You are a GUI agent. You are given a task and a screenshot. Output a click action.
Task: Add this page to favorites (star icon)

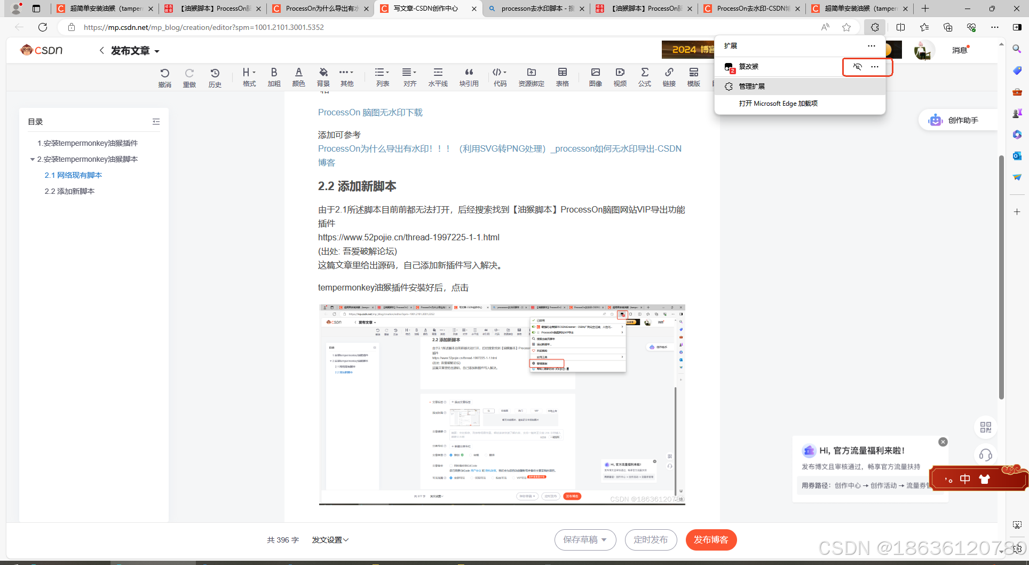pos(846,27)
